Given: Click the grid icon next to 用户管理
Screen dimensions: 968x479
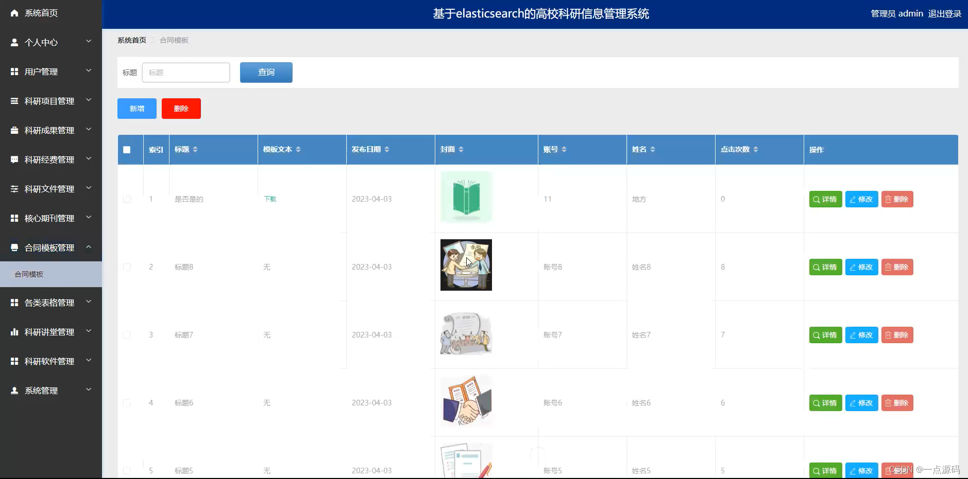Looking at the screenshot, I should tap(14, 72).
